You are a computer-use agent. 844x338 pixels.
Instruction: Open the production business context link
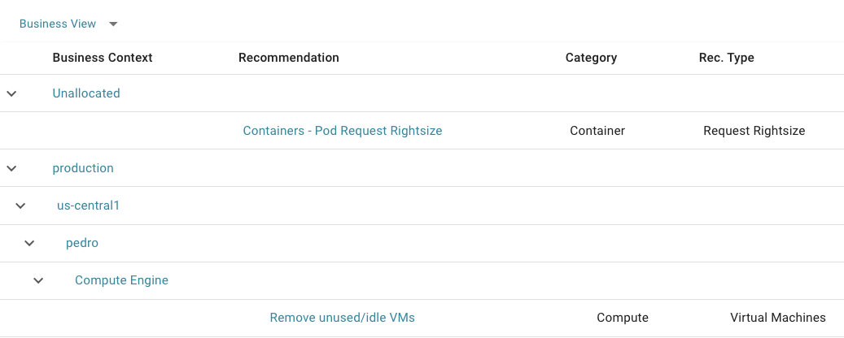tap(83, 168)
